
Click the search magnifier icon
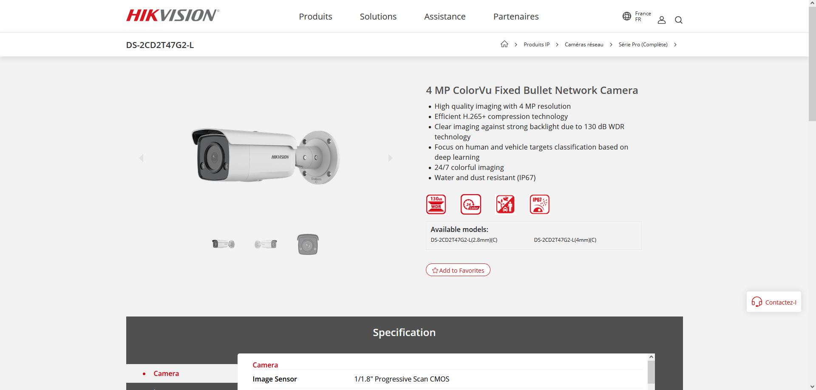pyautogui.click(x=678, y=20)
